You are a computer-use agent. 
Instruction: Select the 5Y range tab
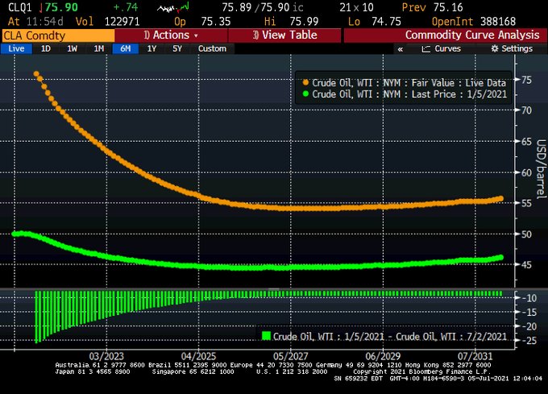click(x=177, y=49)
